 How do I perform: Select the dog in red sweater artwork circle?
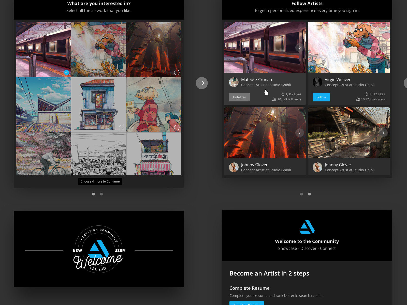pos(177,128)
